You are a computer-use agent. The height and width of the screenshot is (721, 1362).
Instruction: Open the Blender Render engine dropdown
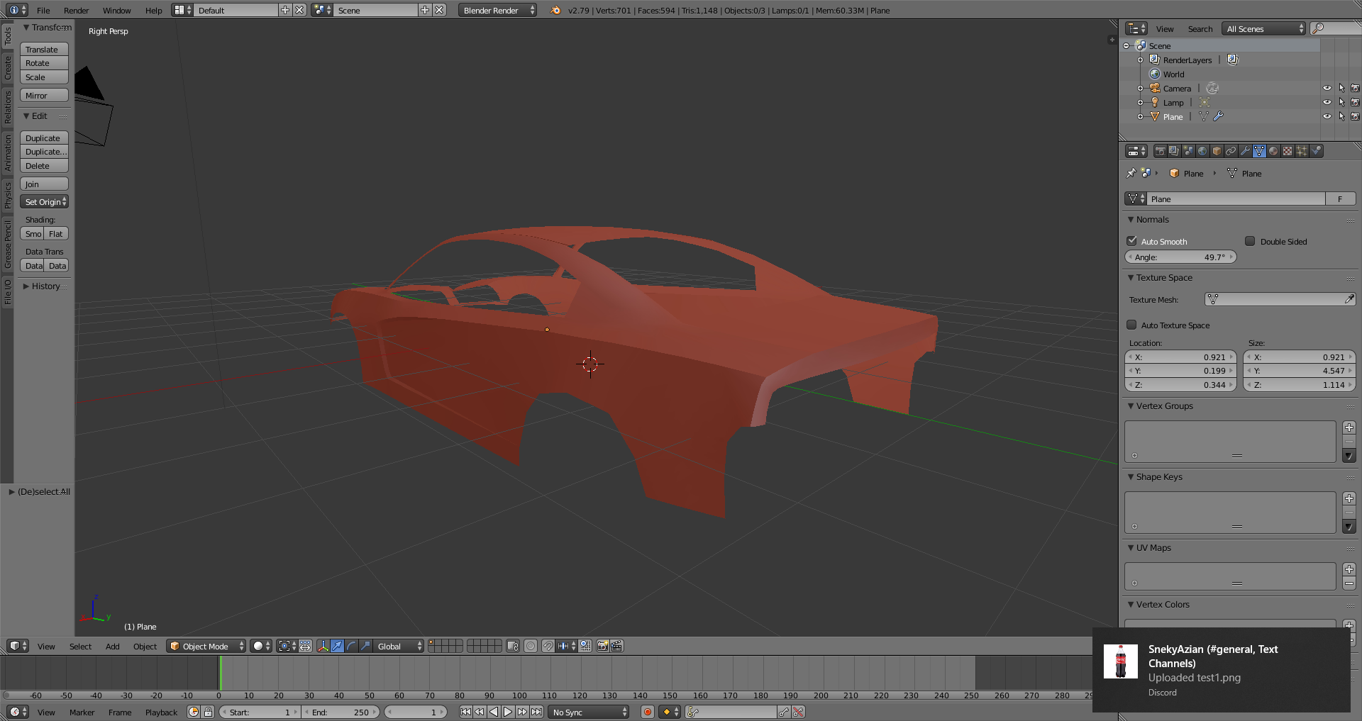497,10
